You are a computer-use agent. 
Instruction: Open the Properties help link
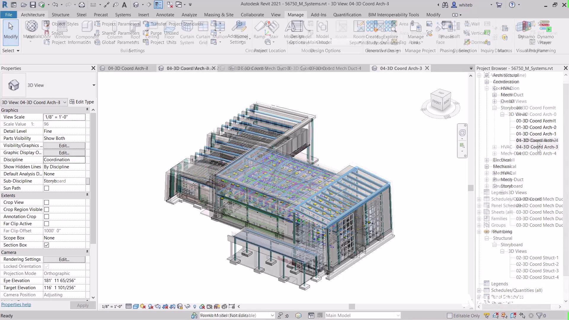tap(16, 305)
